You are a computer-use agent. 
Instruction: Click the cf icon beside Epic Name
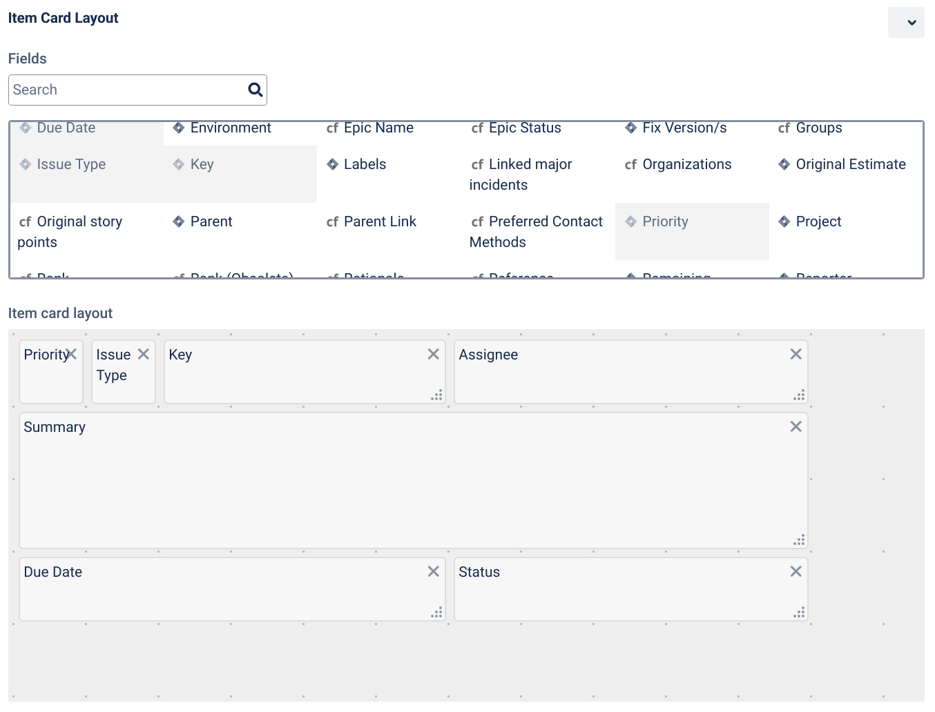332,128
